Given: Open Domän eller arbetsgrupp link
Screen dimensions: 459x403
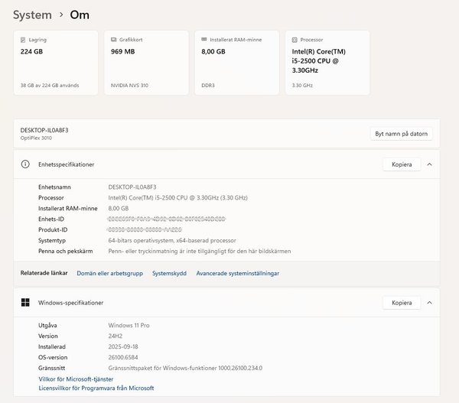Looking at the screenshot, I should (109, 273).
